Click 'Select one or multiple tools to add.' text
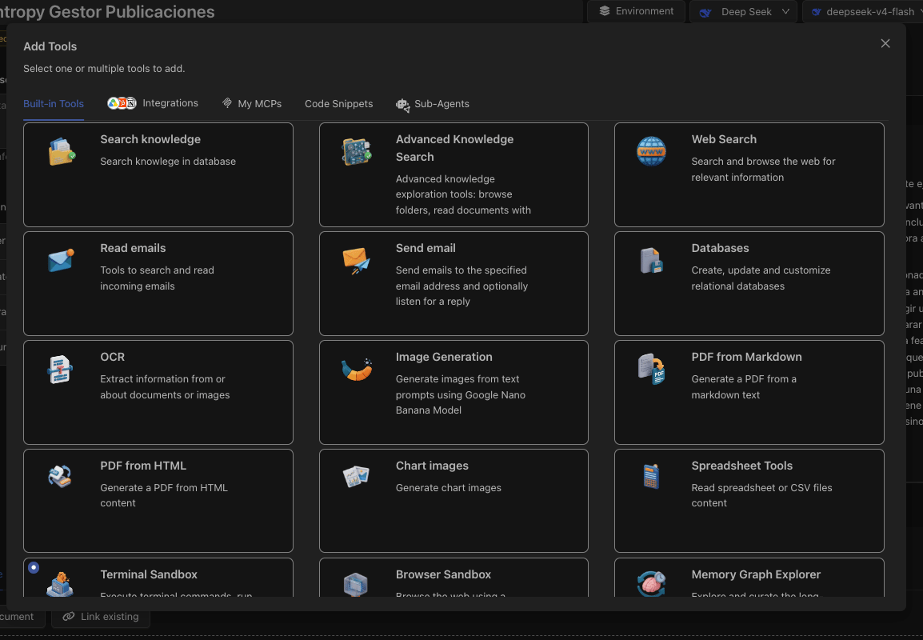Image resolution: width=923 pixels, height=640 pixels. 104,68
